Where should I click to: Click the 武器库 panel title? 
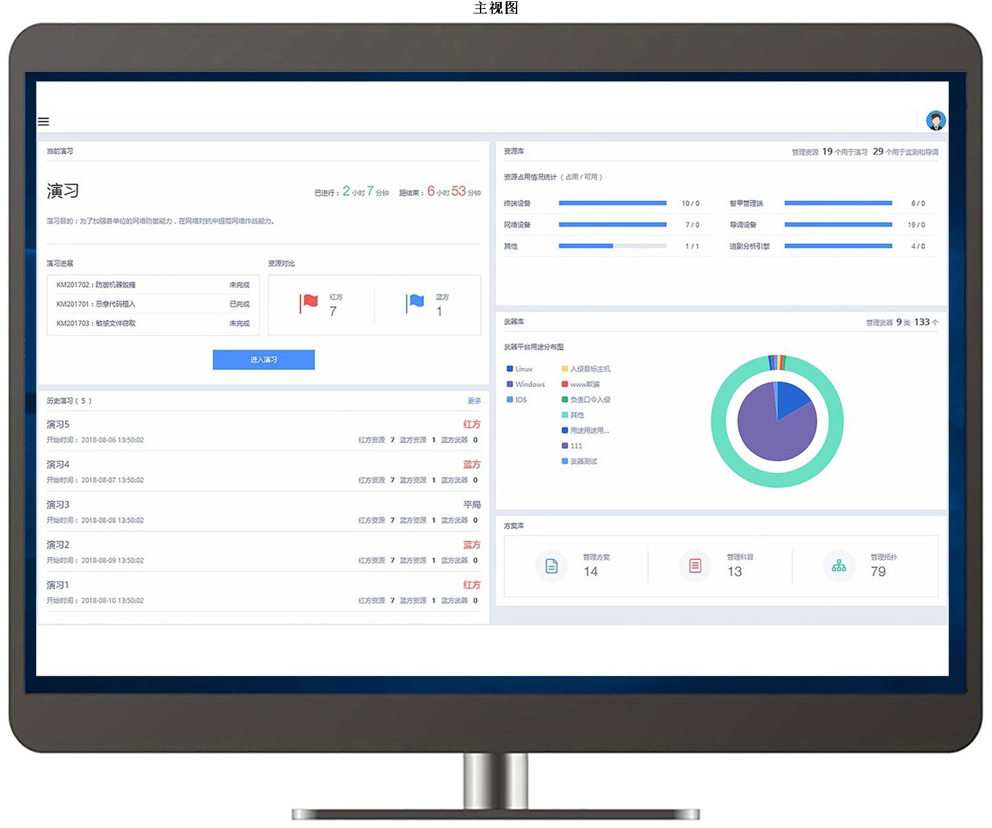(x=514, y=322)
